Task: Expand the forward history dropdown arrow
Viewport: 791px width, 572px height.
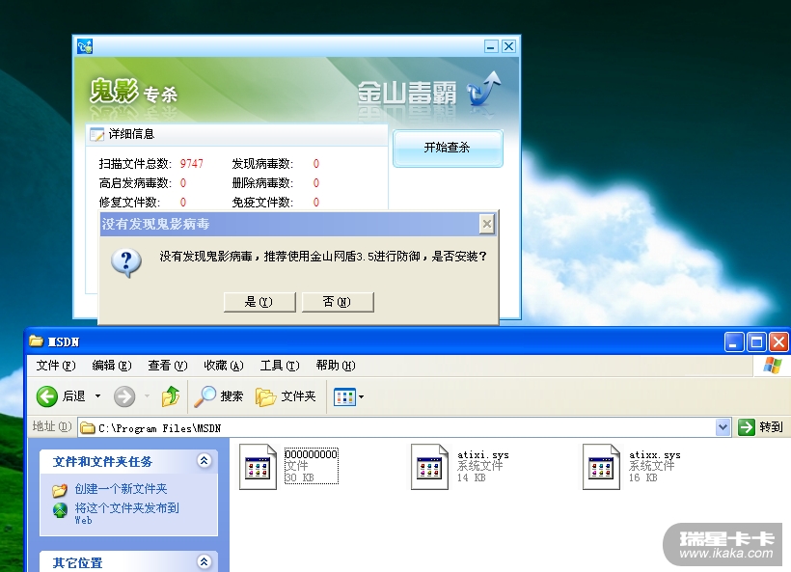Action: (148, 396)
